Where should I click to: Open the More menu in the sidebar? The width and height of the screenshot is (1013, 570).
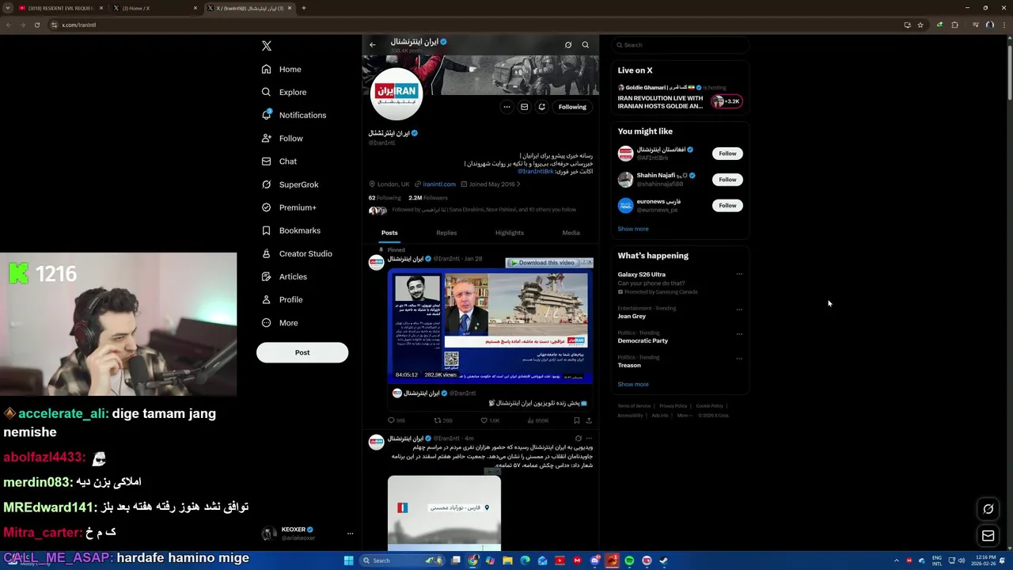coord(280,322)
